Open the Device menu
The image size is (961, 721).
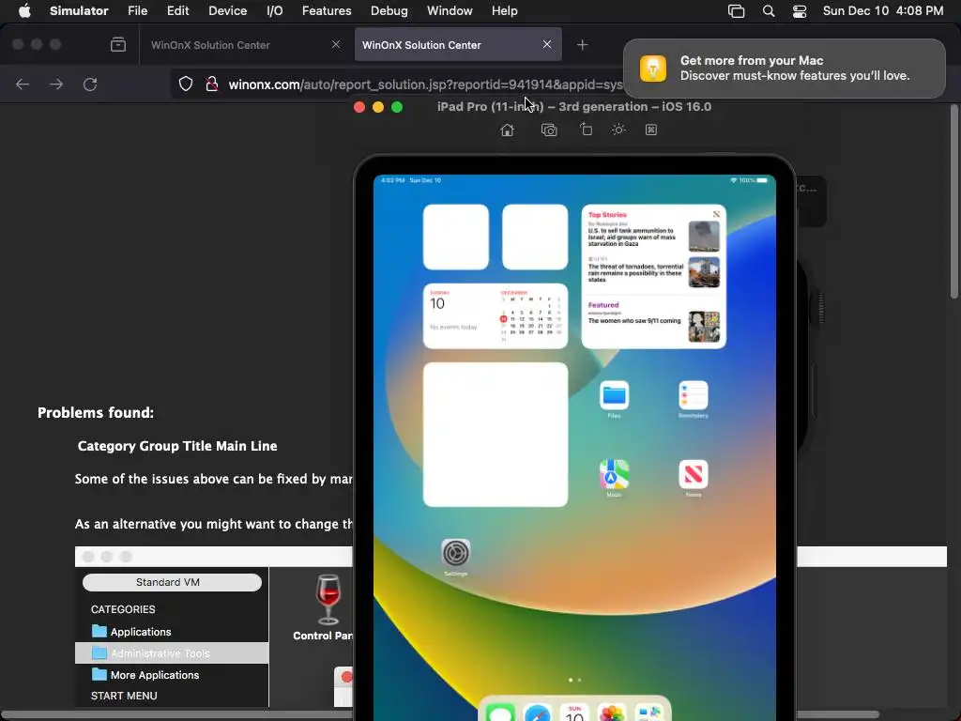coord(227,11)
